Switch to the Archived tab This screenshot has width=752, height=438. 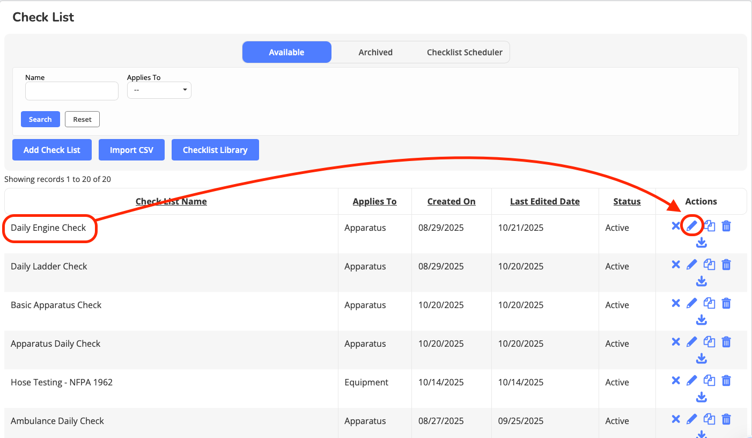click(x=375, y=52)
